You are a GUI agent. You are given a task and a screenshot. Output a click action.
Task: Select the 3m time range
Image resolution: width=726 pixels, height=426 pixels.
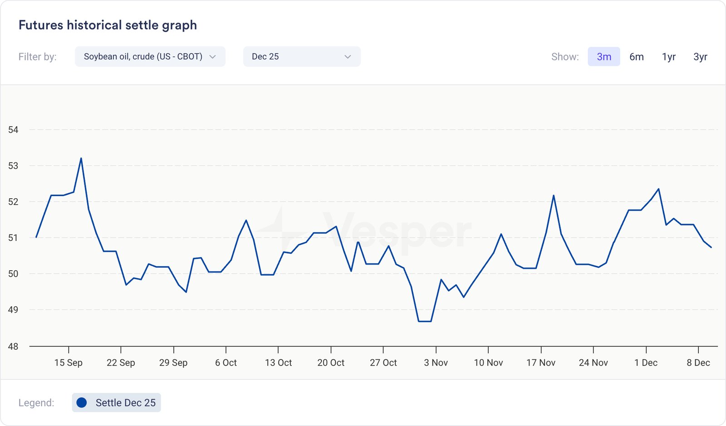[603, 57]
